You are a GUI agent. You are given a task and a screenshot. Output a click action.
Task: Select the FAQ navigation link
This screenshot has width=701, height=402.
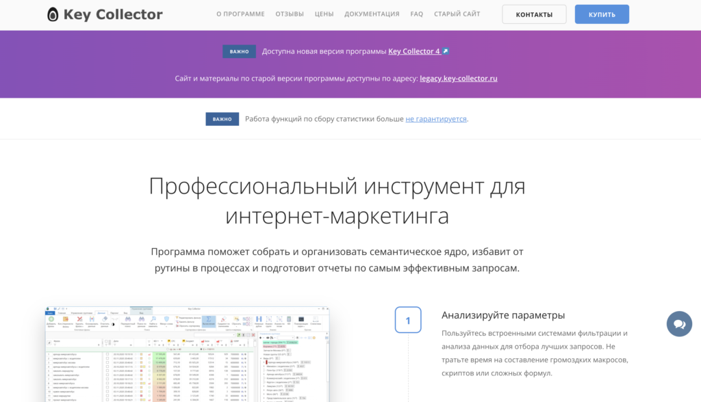417,14
